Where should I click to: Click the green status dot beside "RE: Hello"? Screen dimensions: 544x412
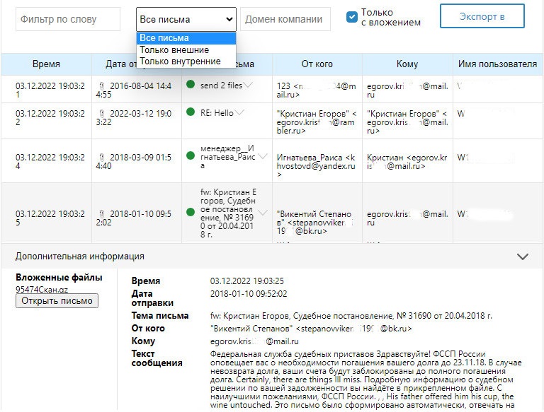(x=191, y=112)
